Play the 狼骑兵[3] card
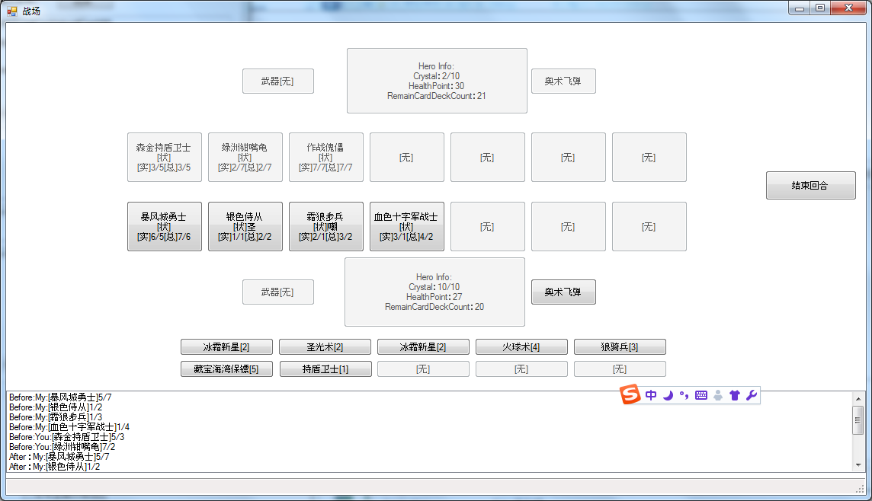 pyautogui.click(x=620, y=347)
